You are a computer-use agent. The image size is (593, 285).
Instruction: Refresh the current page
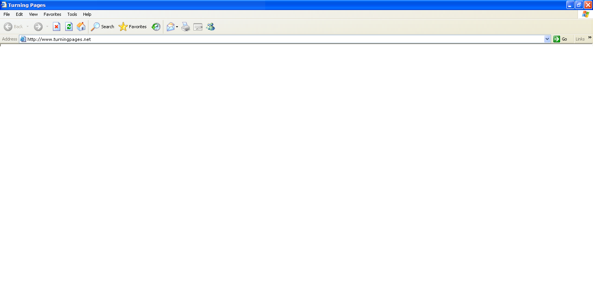point(69,27)
